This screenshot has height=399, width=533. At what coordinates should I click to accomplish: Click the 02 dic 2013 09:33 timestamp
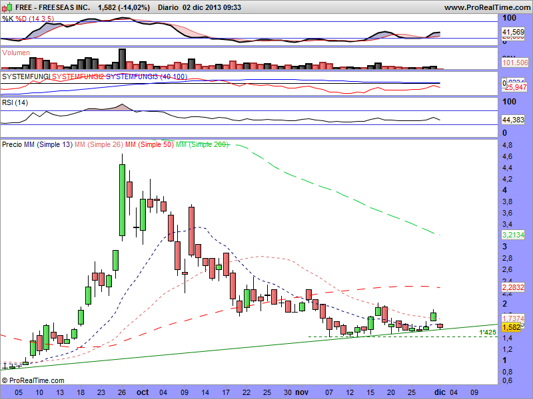pyautogui.click(x=212, y=7)
